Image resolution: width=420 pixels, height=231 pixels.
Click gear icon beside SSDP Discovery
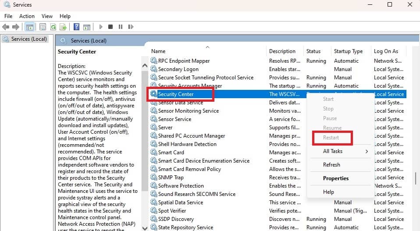tap(154, 219)
